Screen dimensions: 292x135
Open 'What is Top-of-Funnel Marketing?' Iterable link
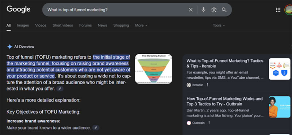[225, 64]
